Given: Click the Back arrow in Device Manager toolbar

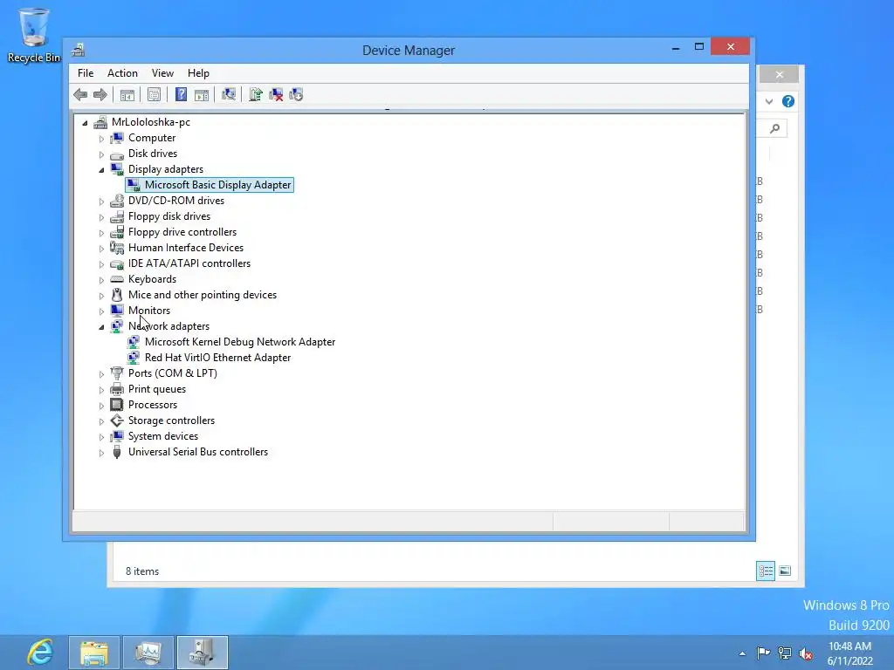Looking at the screenshot, I should (80, 94).
